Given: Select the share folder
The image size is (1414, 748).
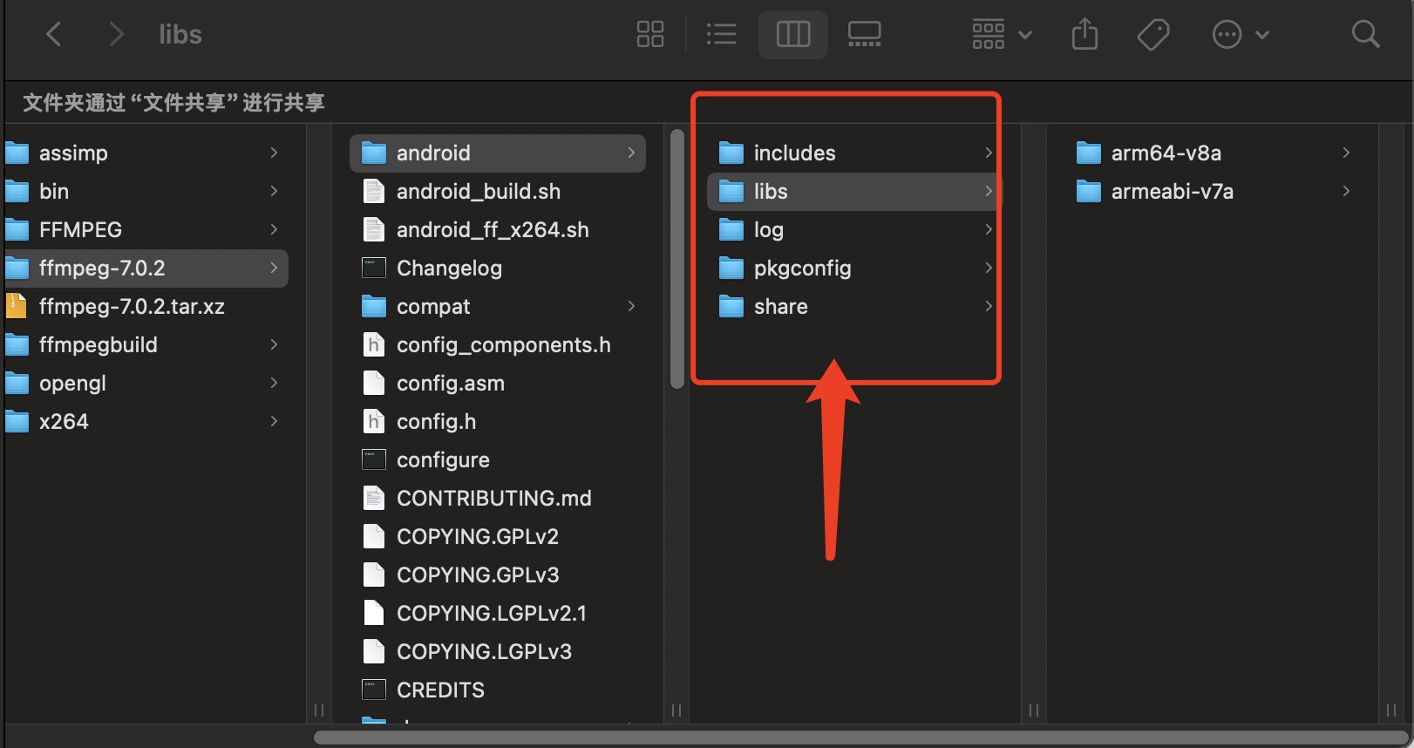Looking at the screenshot, I should pos(854,307).
